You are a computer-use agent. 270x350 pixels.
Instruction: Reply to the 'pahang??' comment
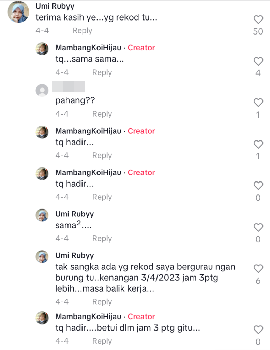[102, 114]
